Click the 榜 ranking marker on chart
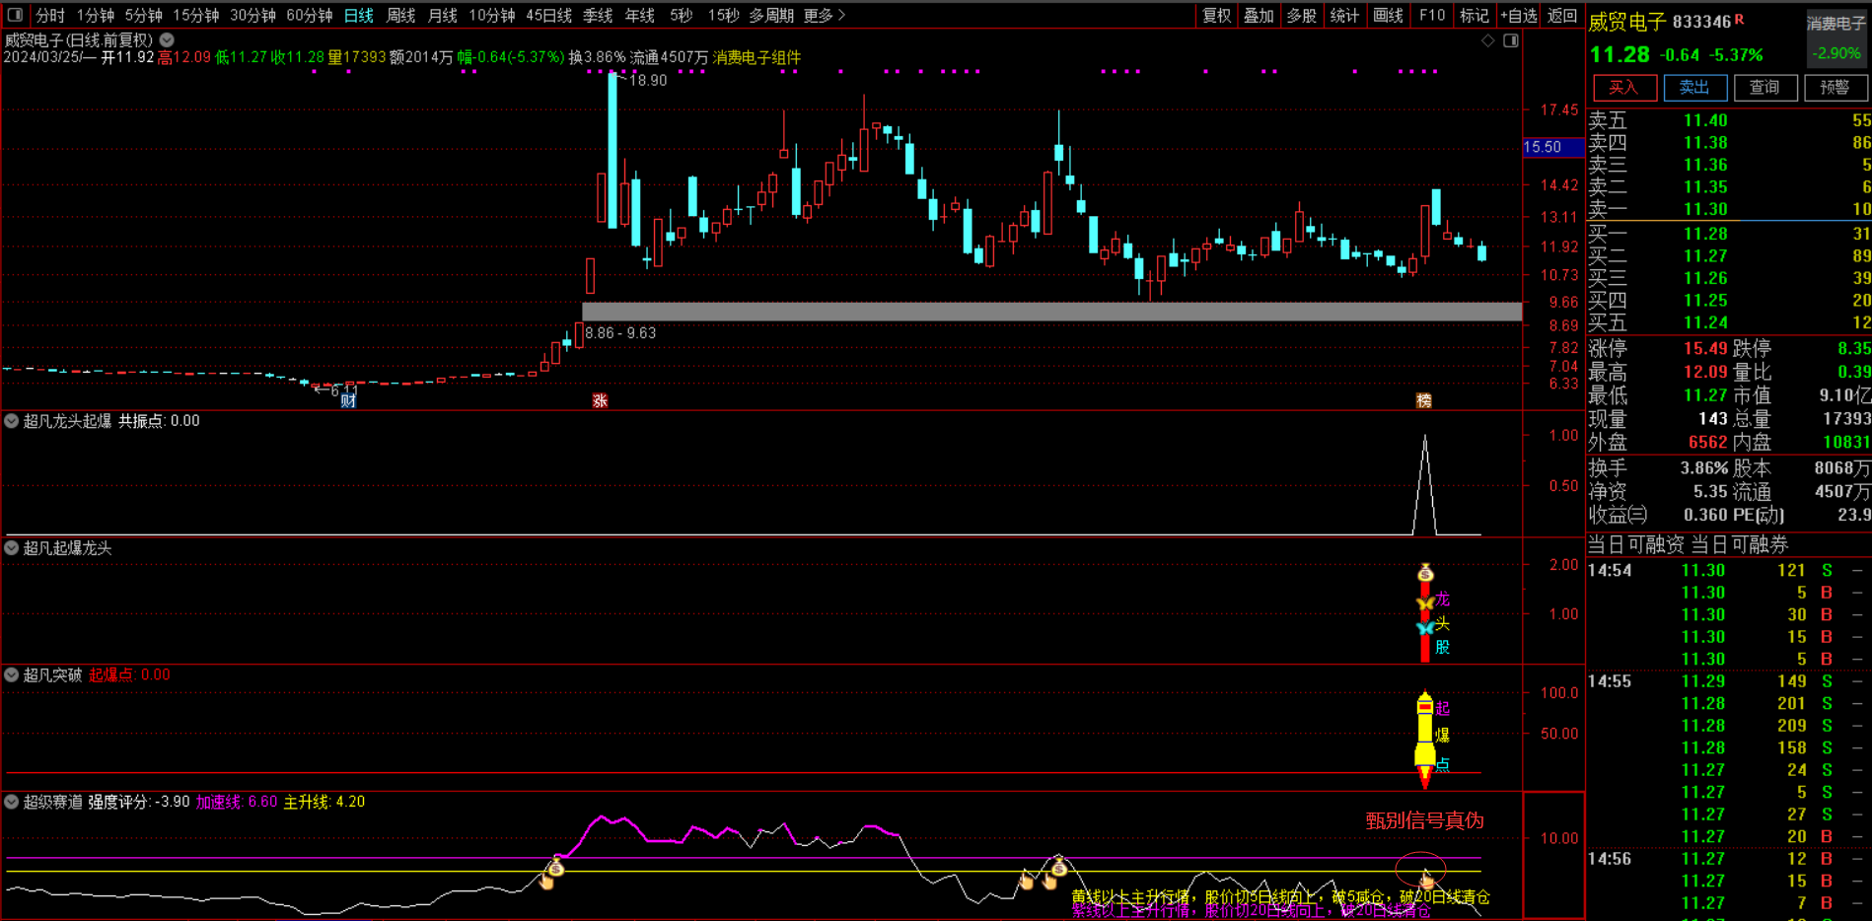Screen dimensions: 1872x921 click(x=1423, y=400)
